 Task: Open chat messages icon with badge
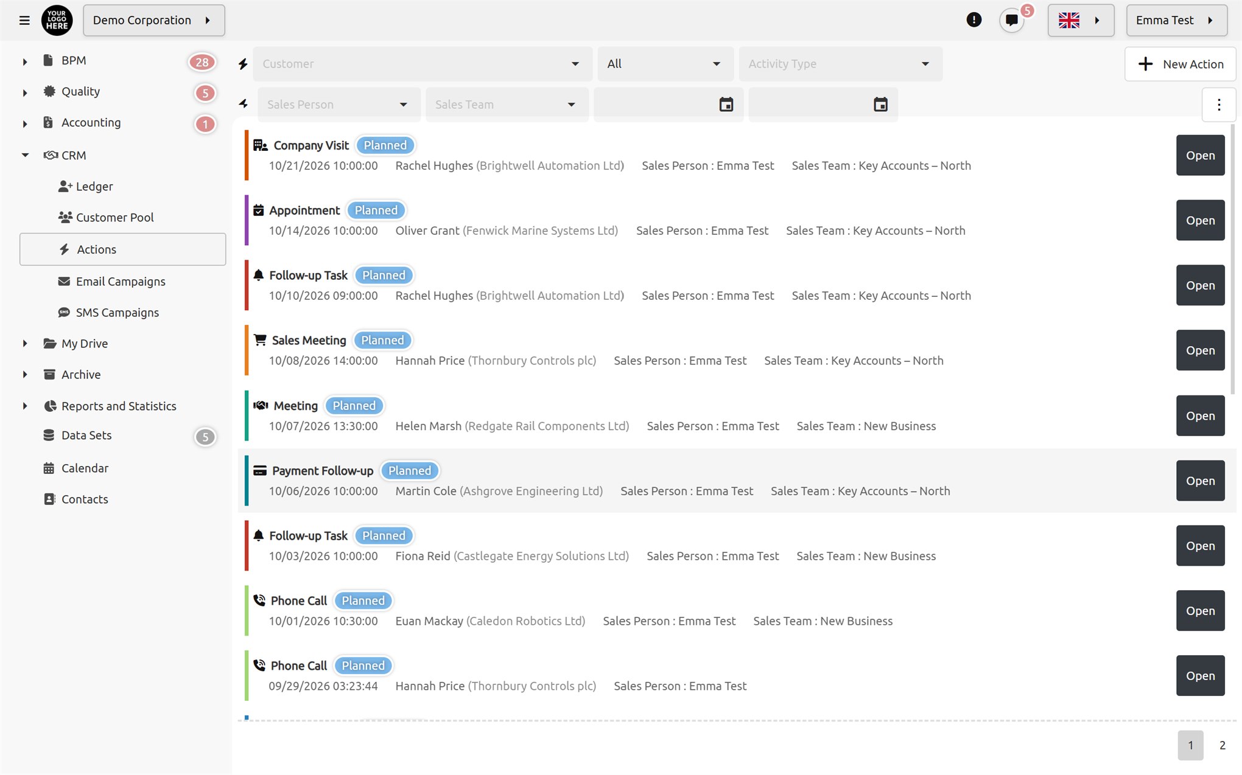[1012, 20]
